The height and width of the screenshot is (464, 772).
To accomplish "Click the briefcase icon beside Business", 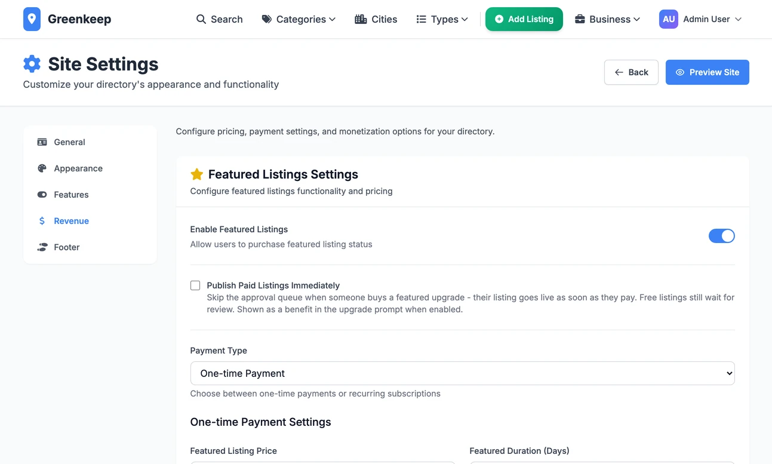I will pos(580,19).
